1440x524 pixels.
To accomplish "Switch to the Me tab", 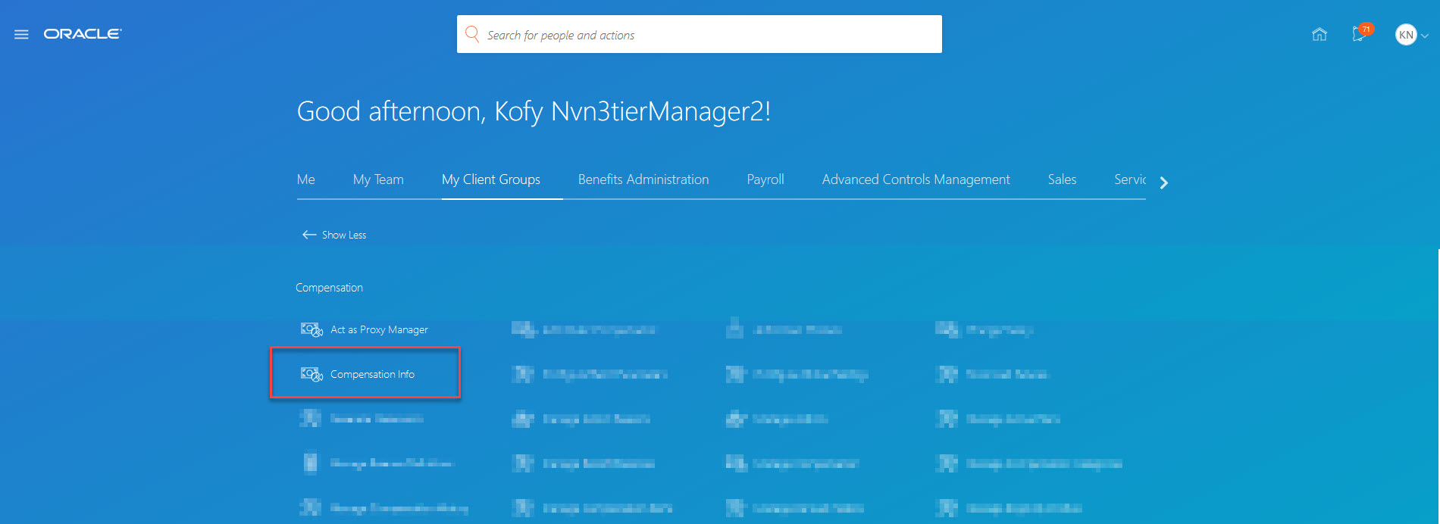I will coord(305,179).
